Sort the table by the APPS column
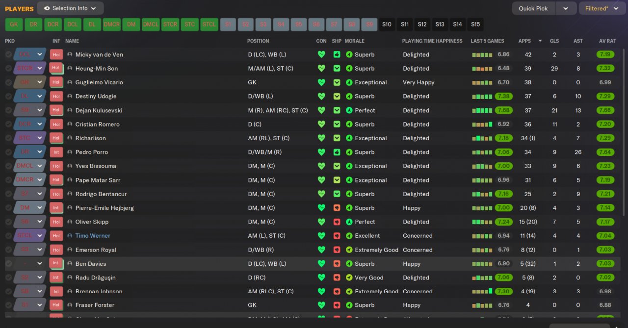Viewport: 628px width, 328px height. point(524,41)
